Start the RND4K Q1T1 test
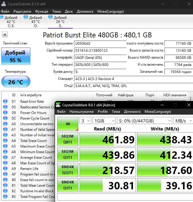193x202 pixels. point(68,185)
